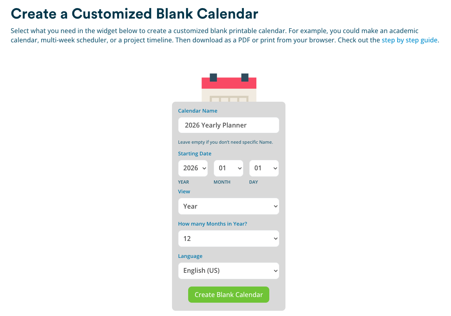The image size is (451, 316).
Task: Open the starting Year dropdown showing 2026
Action: click(193, 168)
